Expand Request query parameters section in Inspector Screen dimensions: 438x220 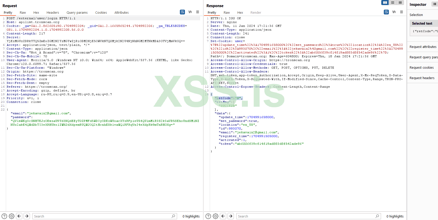[423, 57]
